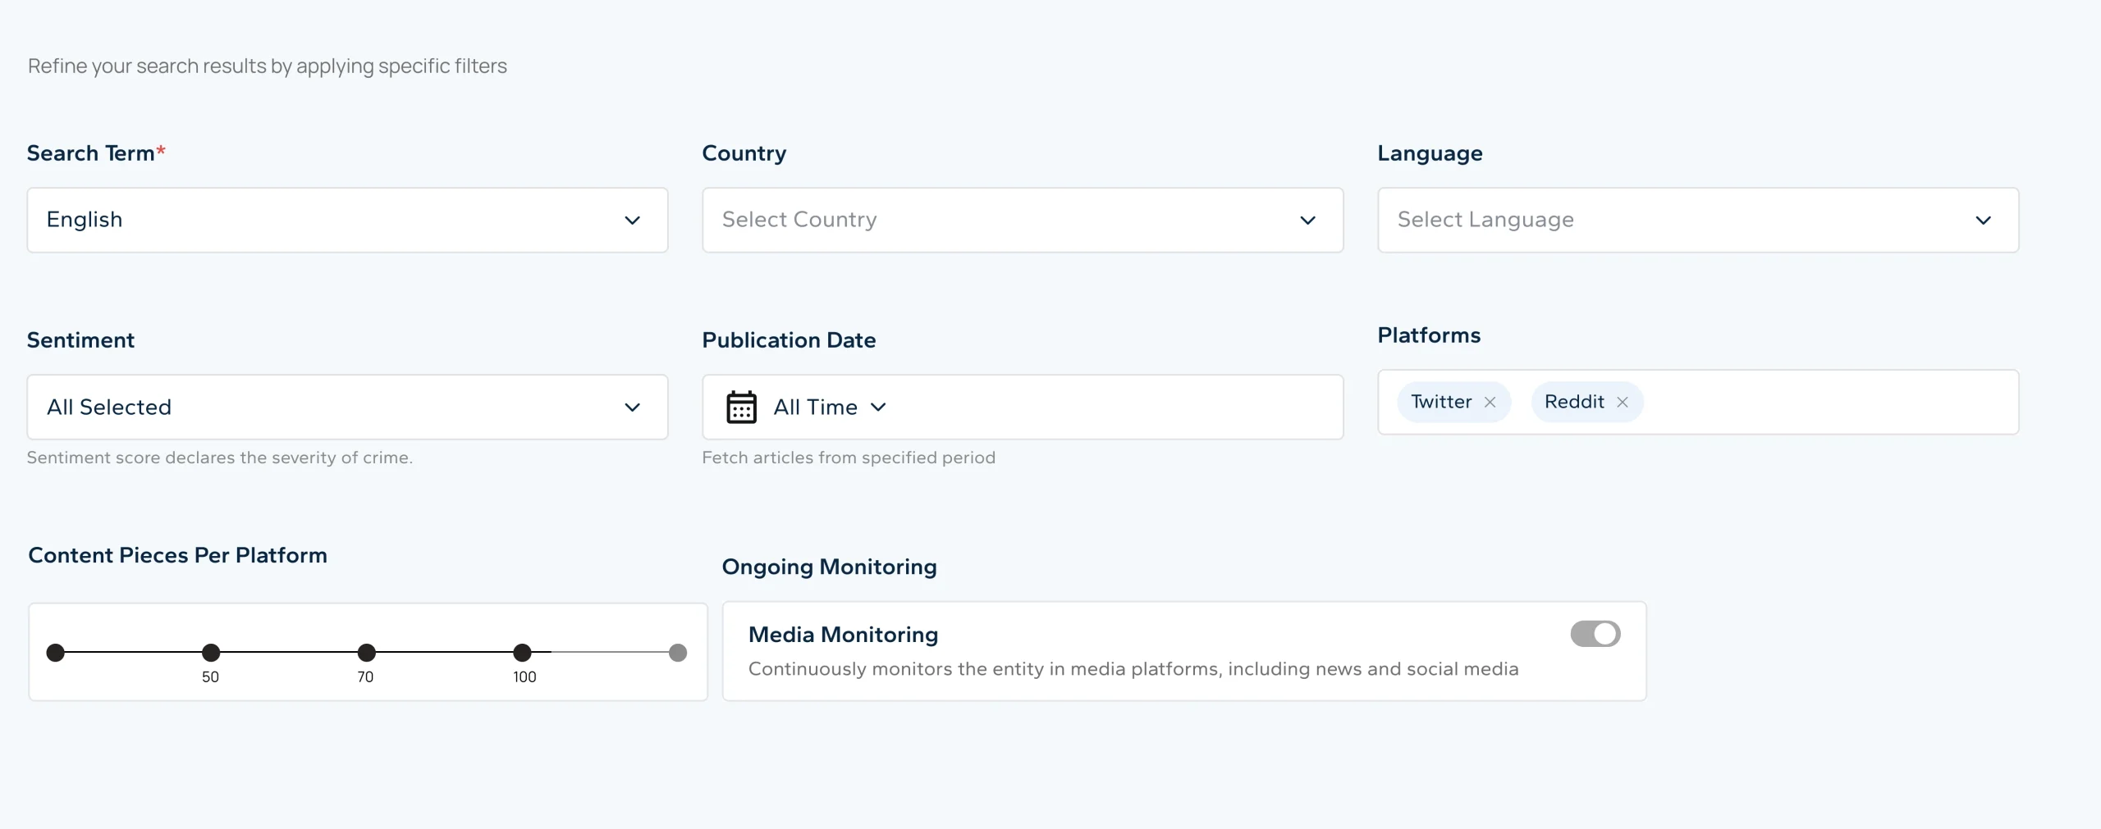The height and width of the screenshot is (829, 2101).
Task: Select the last gray slider stop
Action: pos(678,653)
